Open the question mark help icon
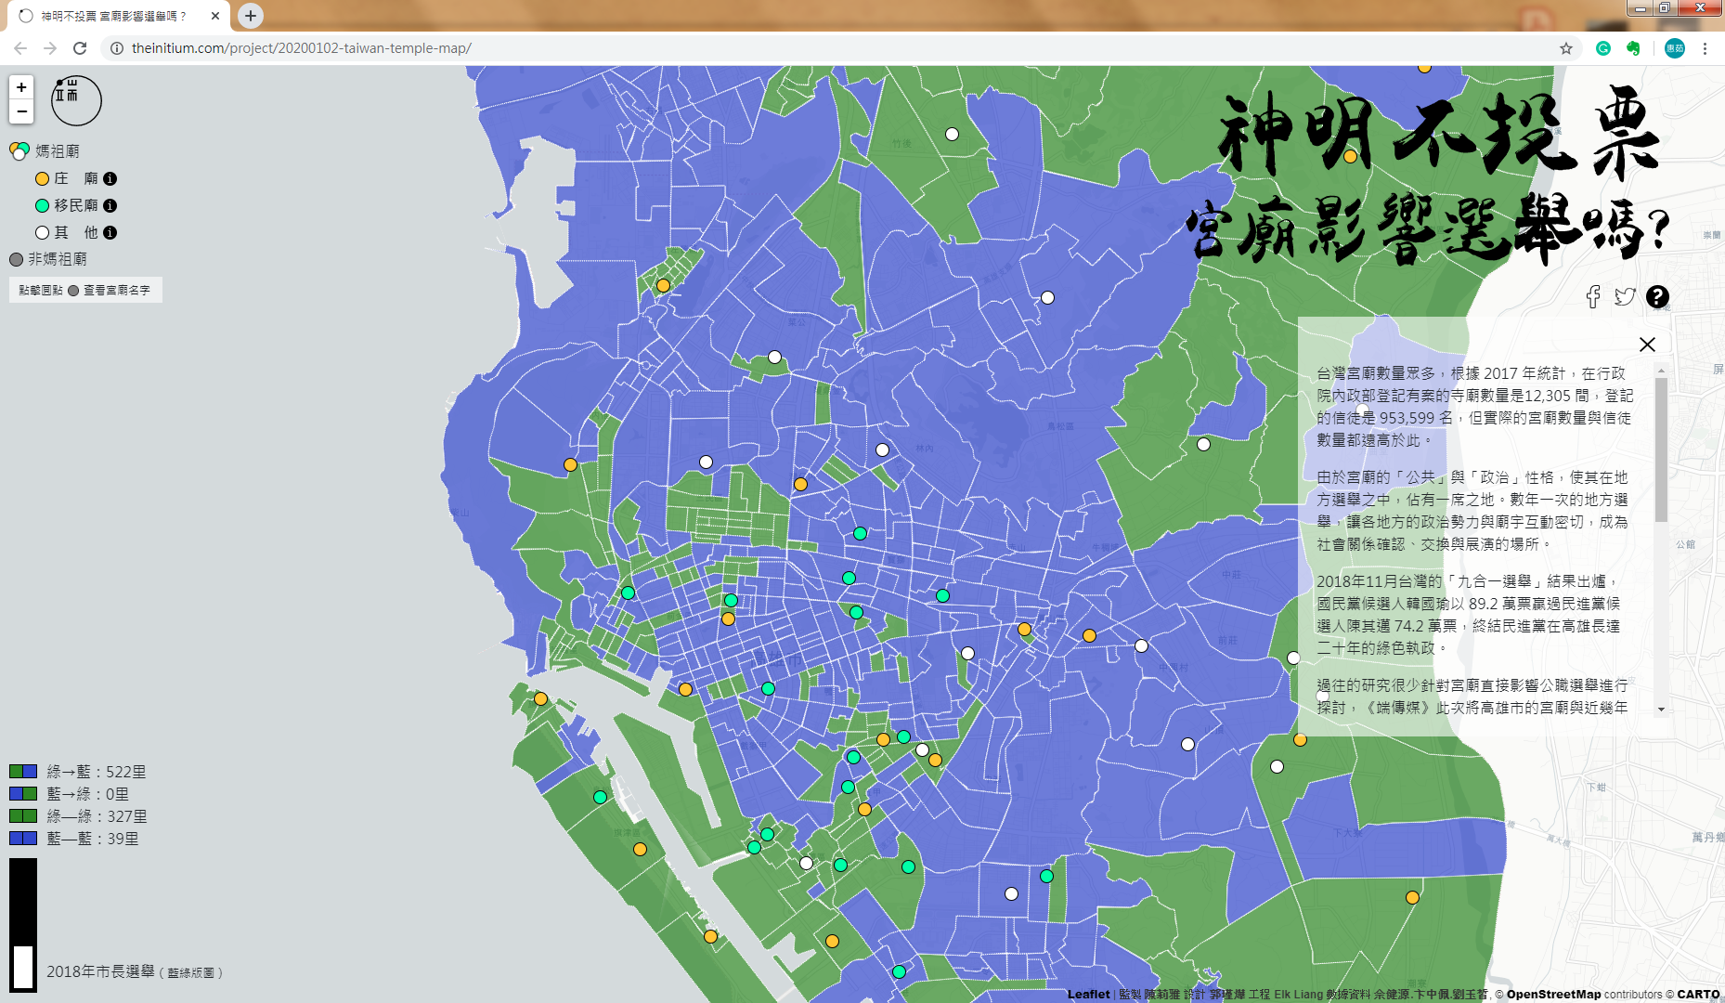The image size is (1725, 1003). coord(1657,297)
